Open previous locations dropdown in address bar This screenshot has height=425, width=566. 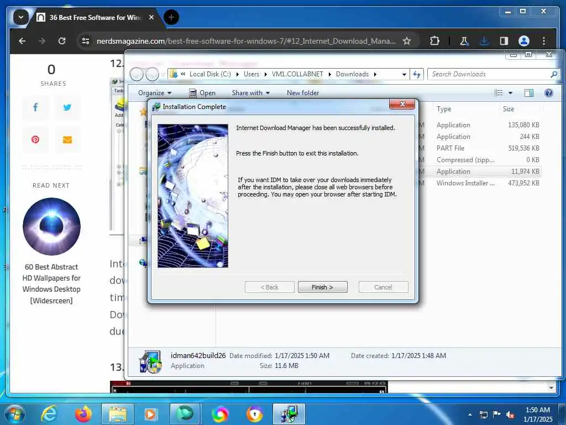pyautogui.click(x=404, y=74)
